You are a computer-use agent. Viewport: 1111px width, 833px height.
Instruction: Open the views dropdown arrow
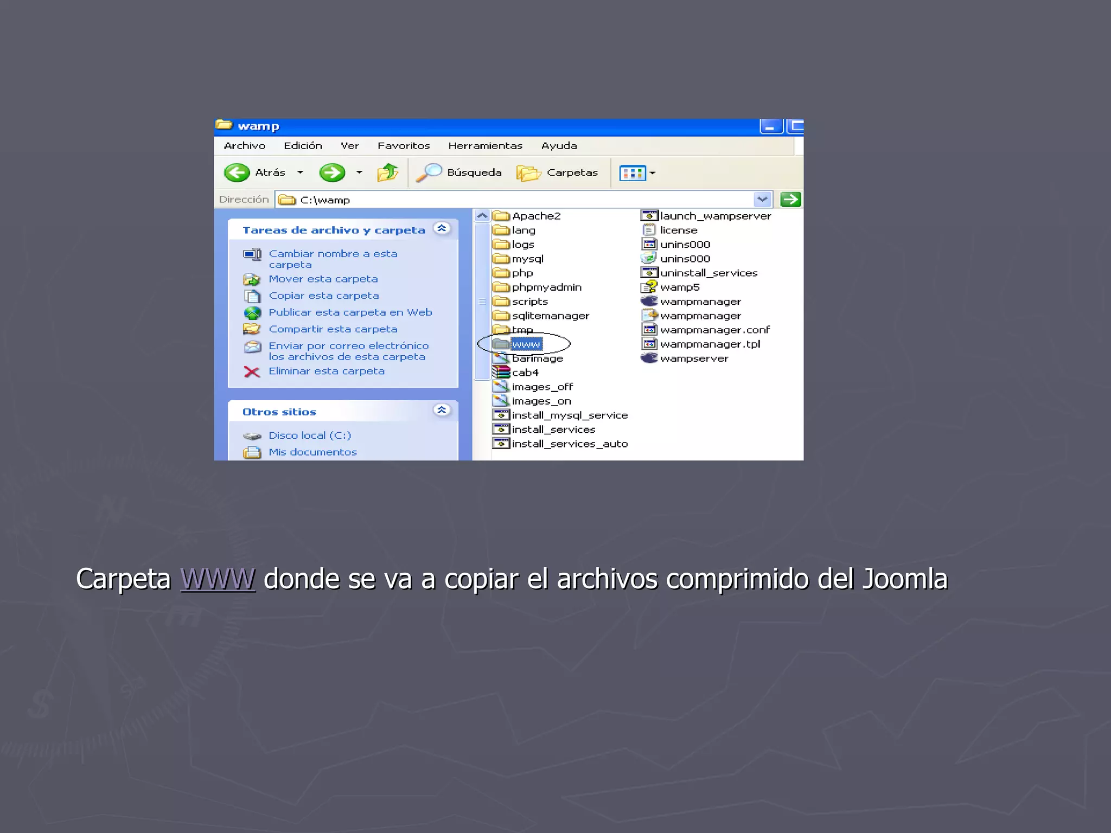[x=653, y=173]
